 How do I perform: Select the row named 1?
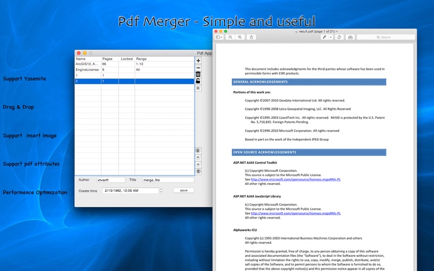tap(135, 75)
